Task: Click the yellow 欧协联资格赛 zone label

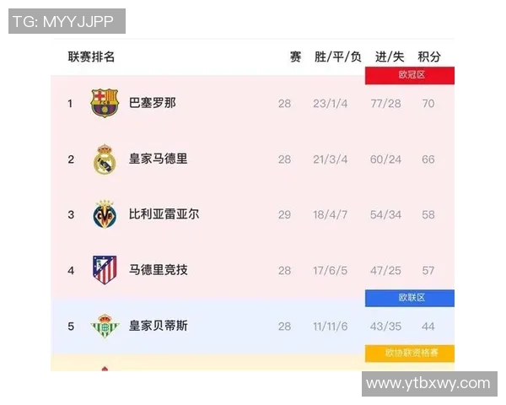Action: point(410,353)
